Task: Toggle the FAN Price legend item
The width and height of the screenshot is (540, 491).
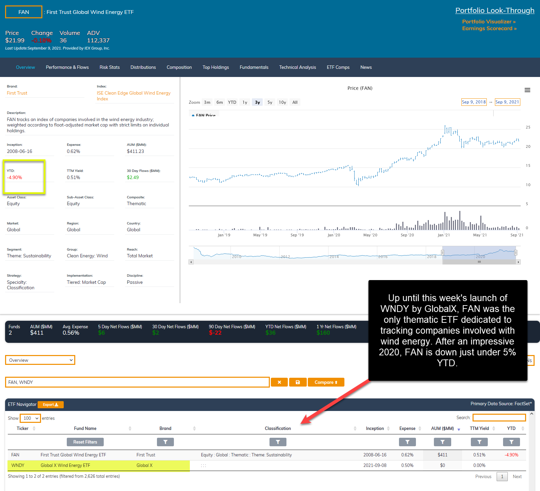Action: [203, 115]
